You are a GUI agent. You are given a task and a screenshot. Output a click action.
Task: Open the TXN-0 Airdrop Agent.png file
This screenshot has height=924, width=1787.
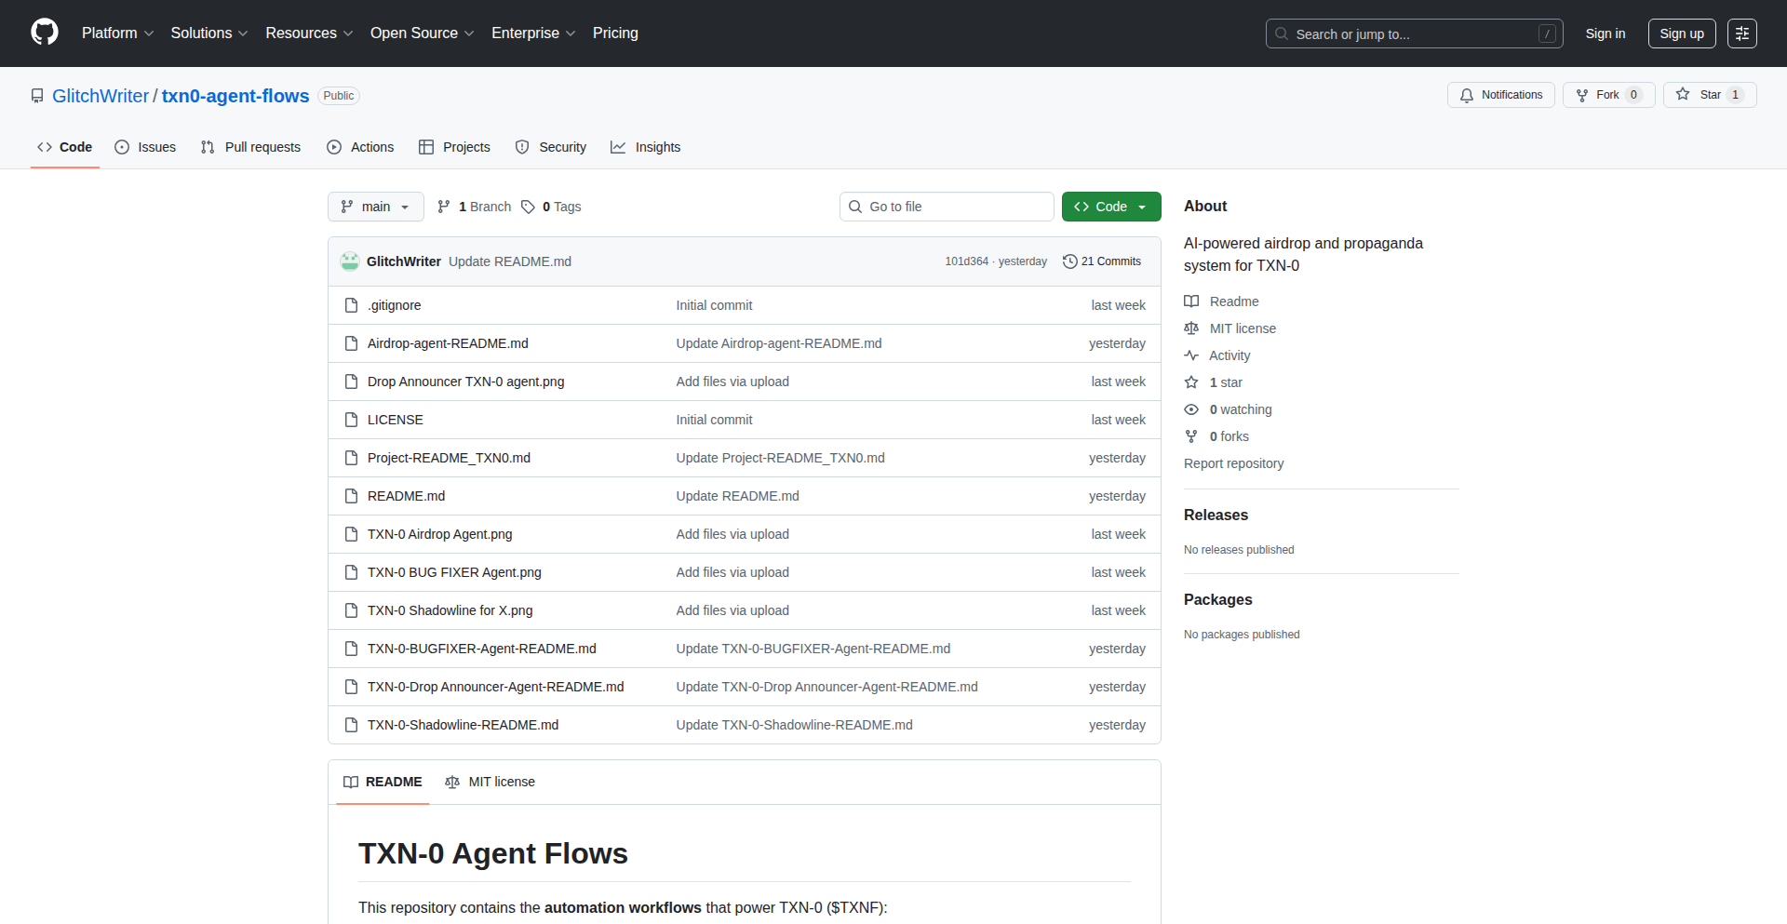[x=439, y=534]
